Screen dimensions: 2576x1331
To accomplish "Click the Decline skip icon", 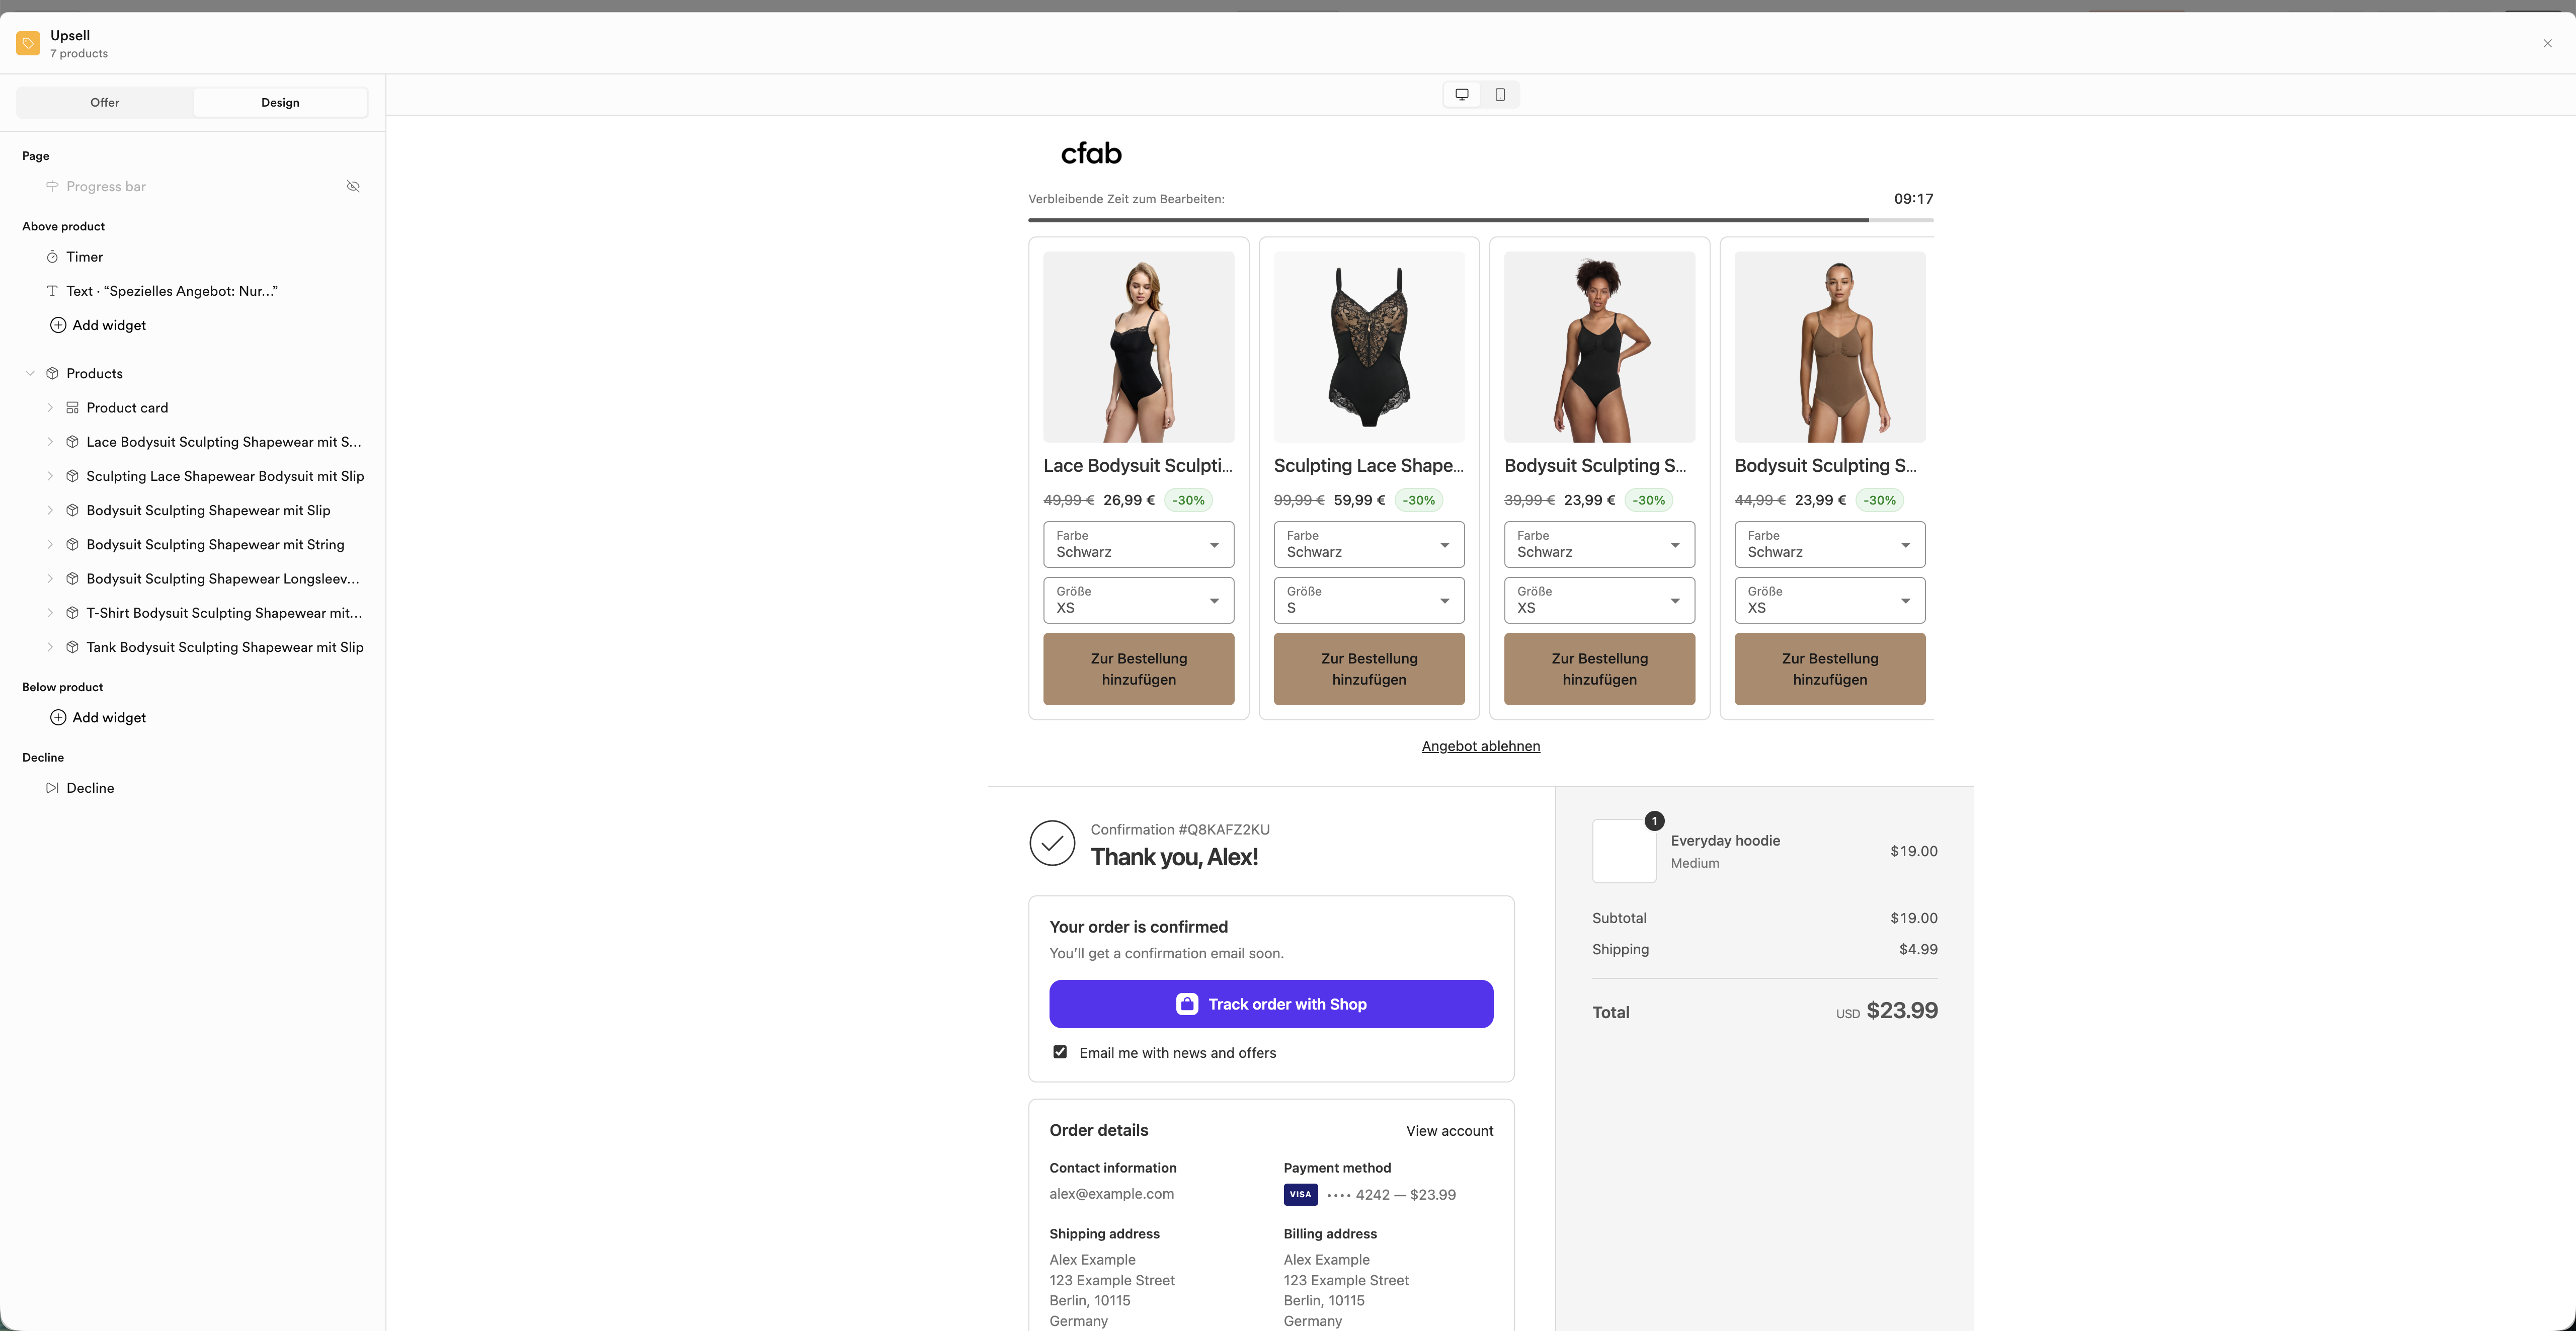I will [x=52, y=788].
